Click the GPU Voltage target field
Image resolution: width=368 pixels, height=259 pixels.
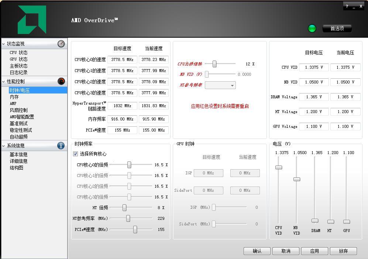[x=314, y=126]
